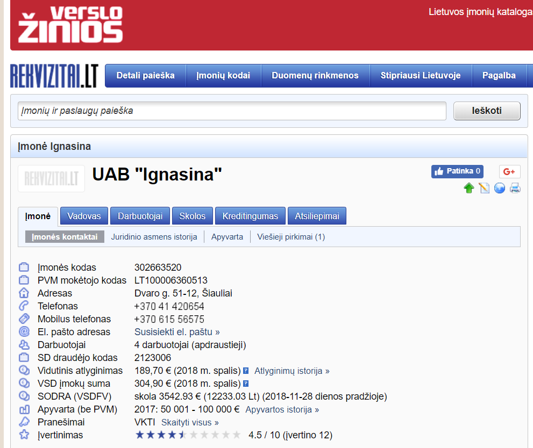This screenshot has width=533, height=448.
Task: Print the page with printer icon
Action: point(515,188)
